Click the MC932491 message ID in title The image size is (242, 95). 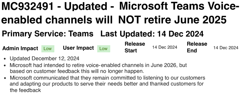click(x=28, y=7)
